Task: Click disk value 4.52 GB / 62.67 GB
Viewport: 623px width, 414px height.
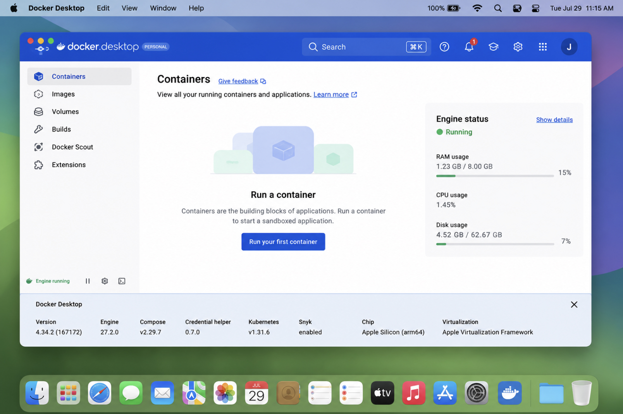Action: [469, 235]
